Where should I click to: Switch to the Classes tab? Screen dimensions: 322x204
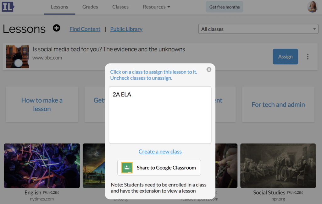click(120, 7)
